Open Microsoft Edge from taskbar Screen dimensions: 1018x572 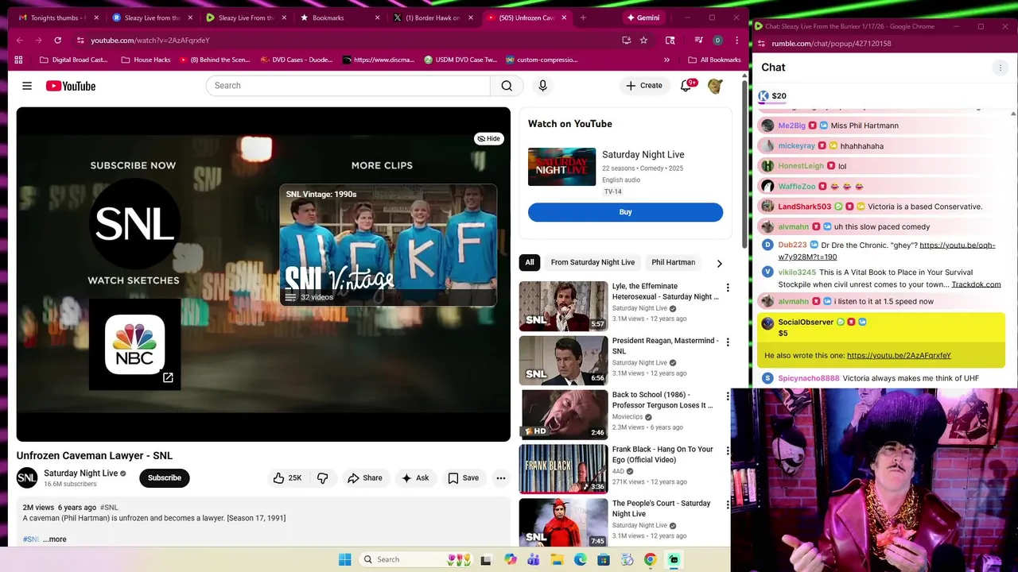[580, 559]
